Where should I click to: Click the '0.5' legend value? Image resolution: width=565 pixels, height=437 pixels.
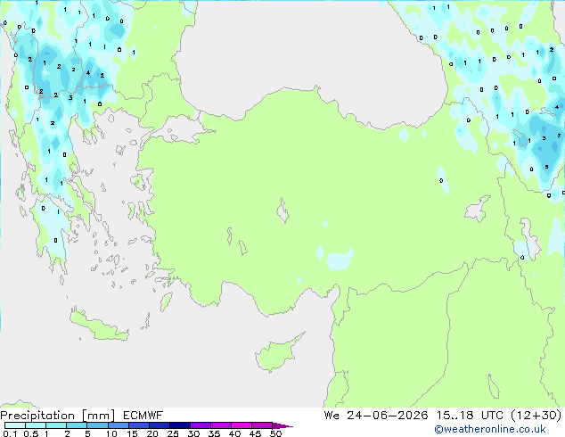[31, 433]
